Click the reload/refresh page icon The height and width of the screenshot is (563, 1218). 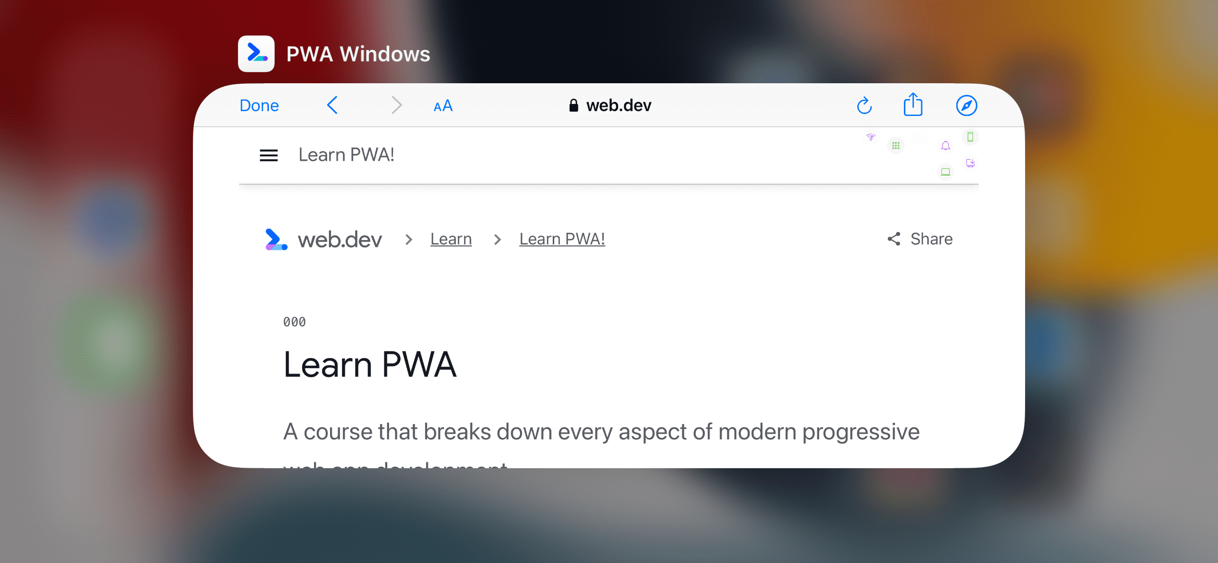[864, 105]
